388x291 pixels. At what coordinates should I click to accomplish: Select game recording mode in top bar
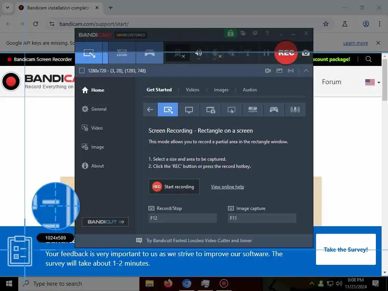pyautogui.click(x=149, y=53)
